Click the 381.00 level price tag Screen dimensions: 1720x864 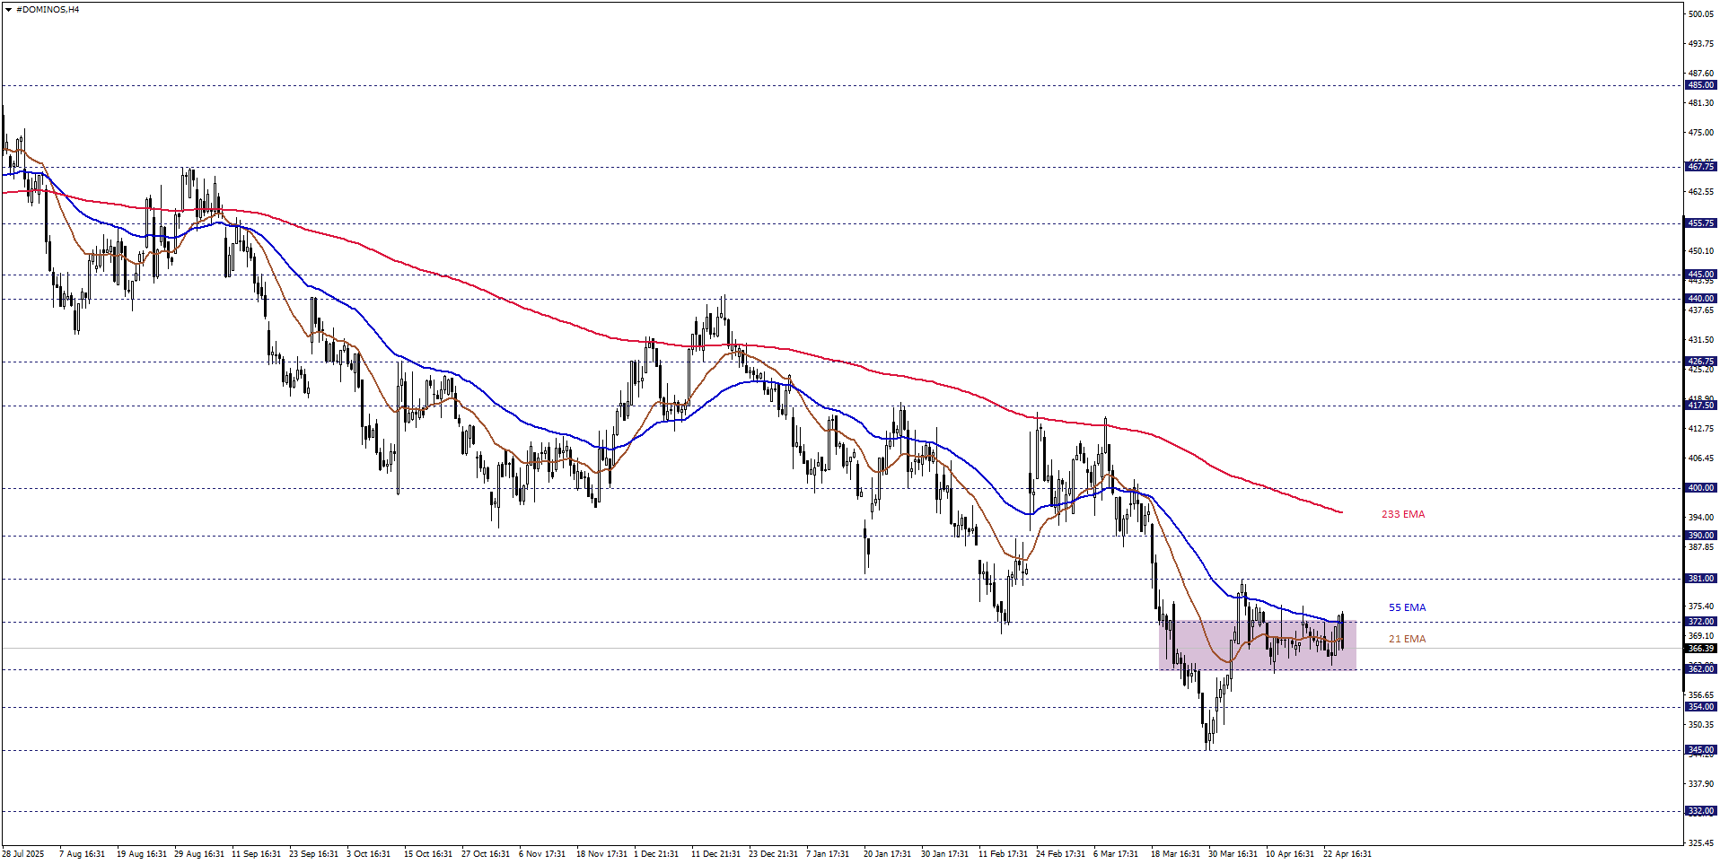1700,579
